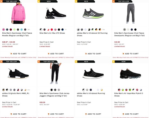Viewport: 149px width, 118px height.
Task: Click cart icon under Air VaporMax Flyknit 3
Action: click(123, 114)
